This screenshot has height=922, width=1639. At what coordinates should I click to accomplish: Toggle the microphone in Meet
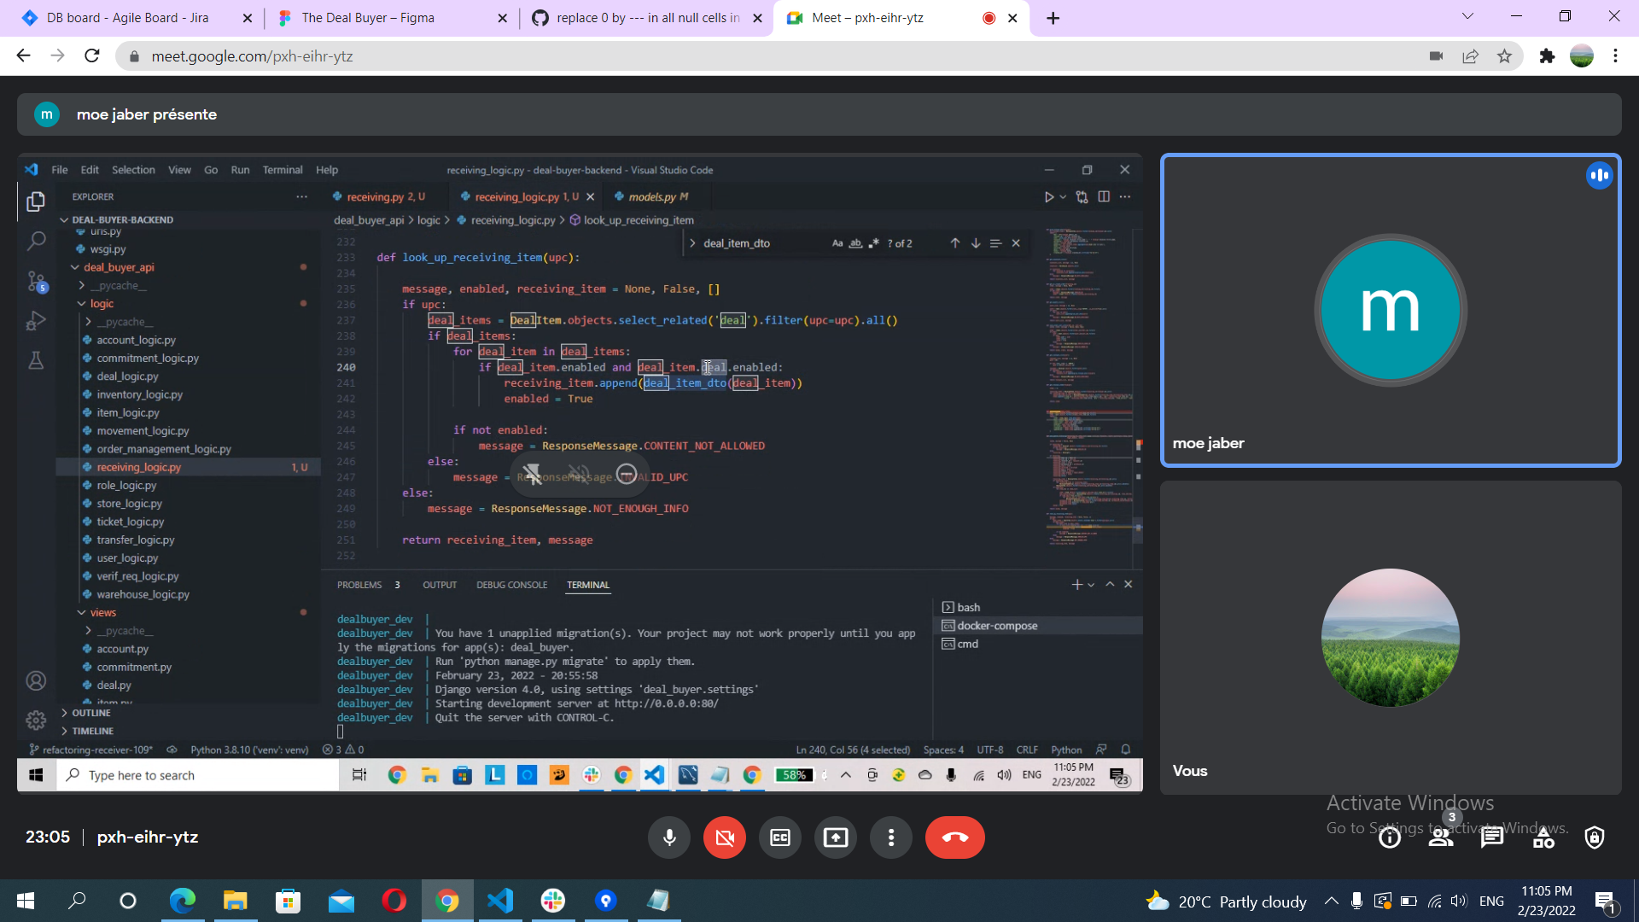pyautogui.click(x=669, y=837)
